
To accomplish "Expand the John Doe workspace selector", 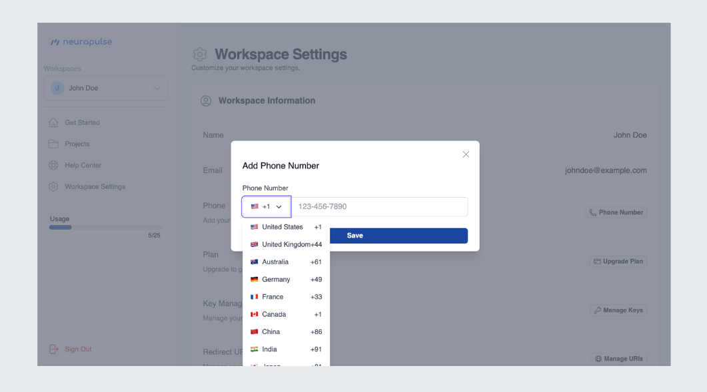I will tap(105, 88).
